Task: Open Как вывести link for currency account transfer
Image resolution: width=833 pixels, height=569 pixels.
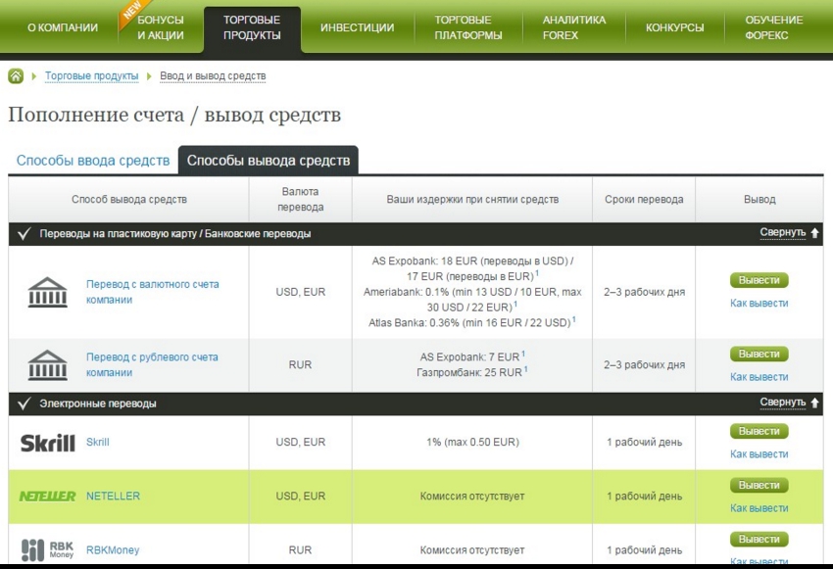Action: [x=759, y=304]
